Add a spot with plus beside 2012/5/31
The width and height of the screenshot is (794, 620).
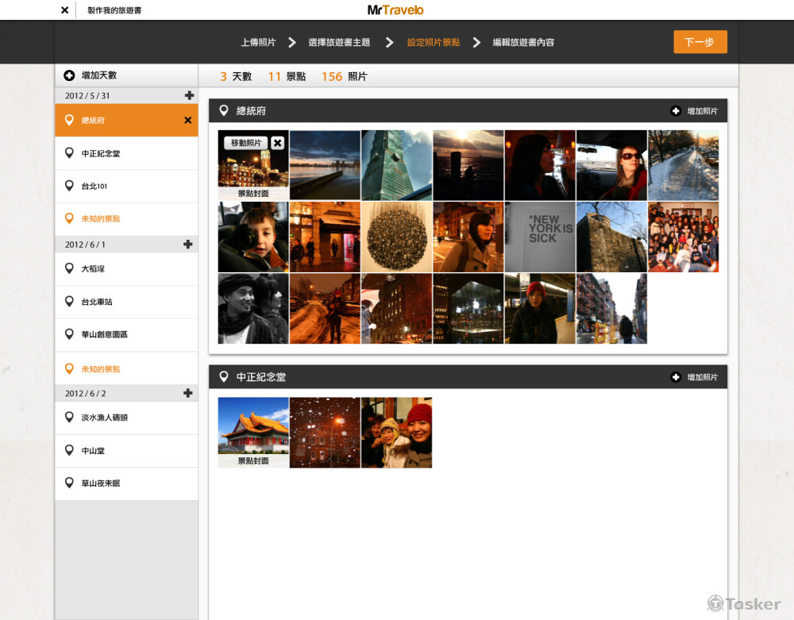188,95
